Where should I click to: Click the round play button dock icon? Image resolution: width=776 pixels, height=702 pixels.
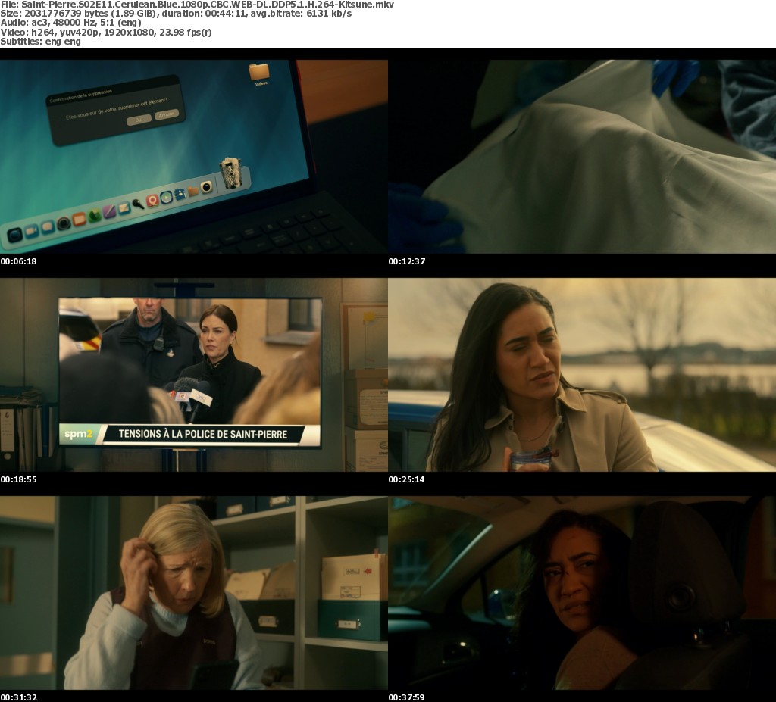(x=166, y=198)
